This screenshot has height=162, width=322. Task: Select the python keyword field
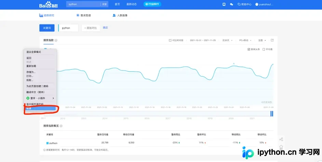68,28
